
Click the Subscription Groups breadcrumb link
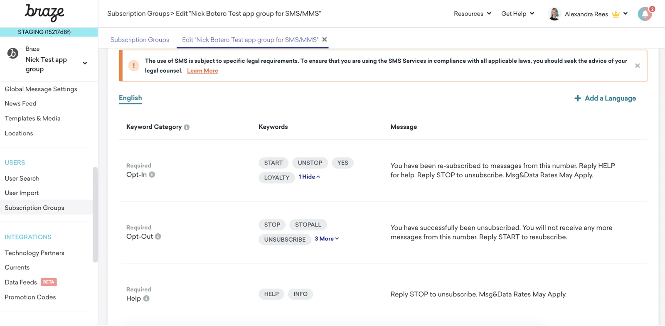click(x=138, y=14)
